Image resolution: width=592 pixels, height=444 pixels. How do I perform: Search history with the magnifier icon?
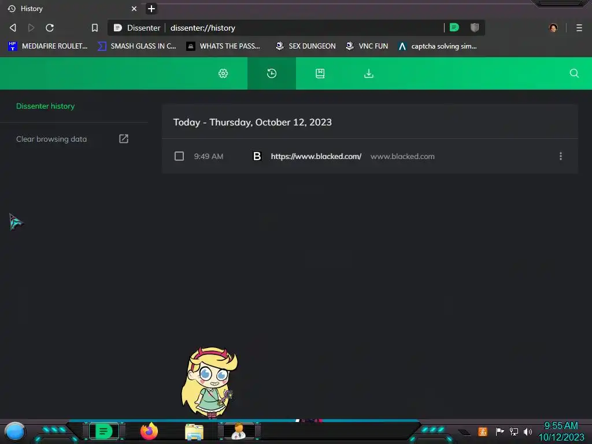(x=574, y=73)
